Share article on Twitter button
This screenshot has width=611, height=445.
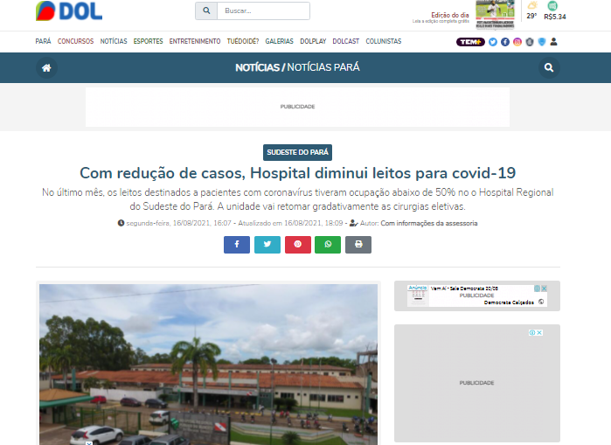coord(267,245)
